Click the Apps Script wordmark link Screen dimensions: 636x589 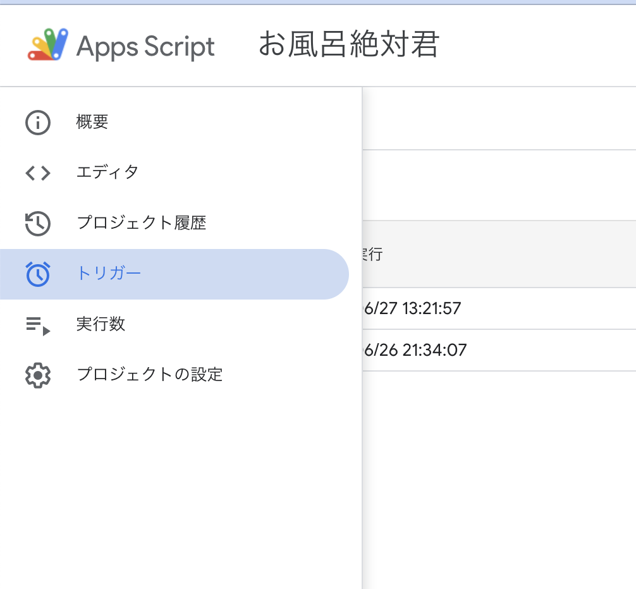coord(144,46)
